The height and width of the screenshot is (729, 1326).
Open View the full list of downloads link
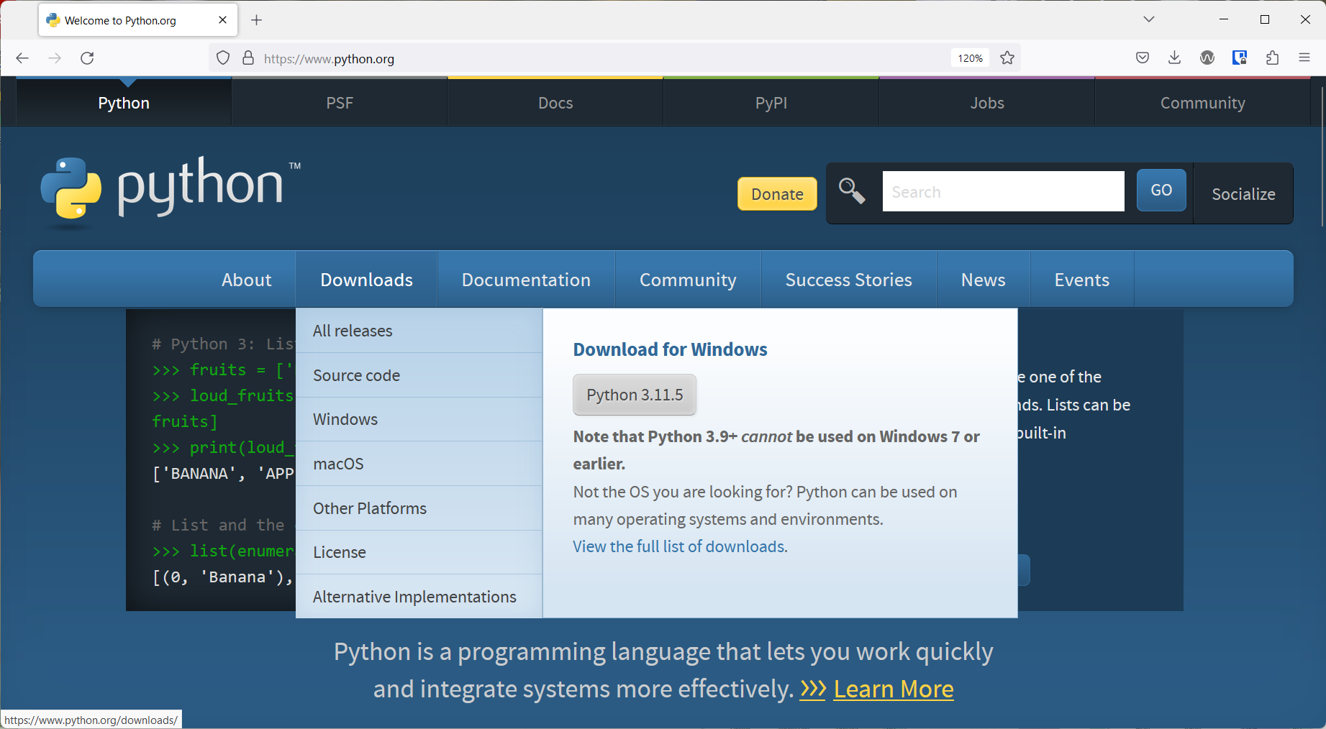pyautogui.click(x=680, y=546)
